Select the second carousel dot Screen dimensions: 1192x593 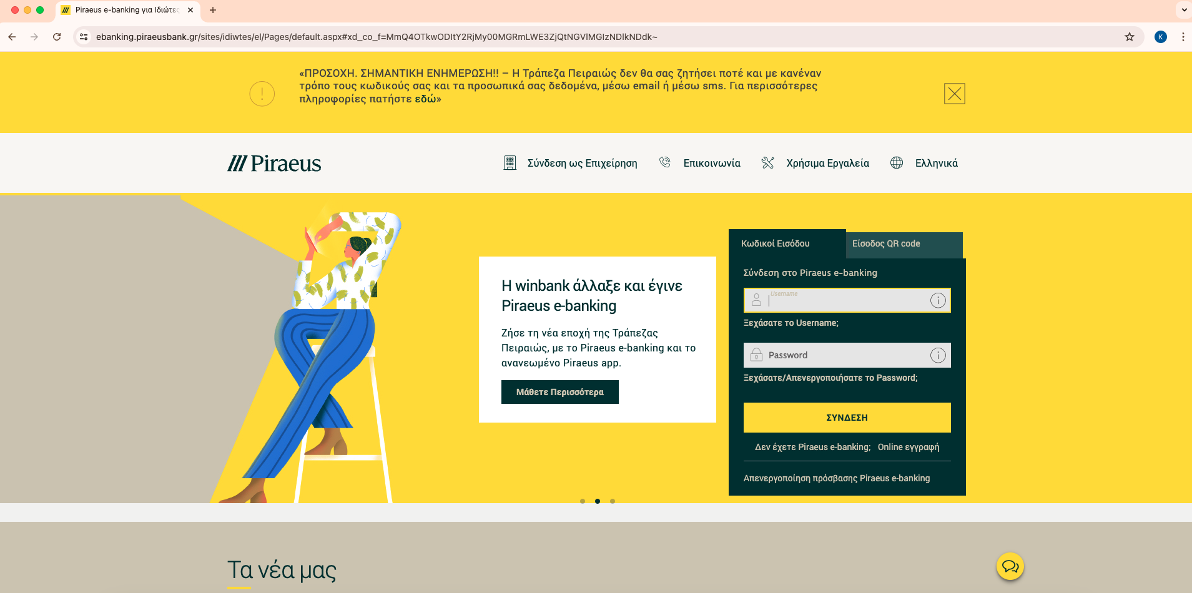[x=598, y=501]
